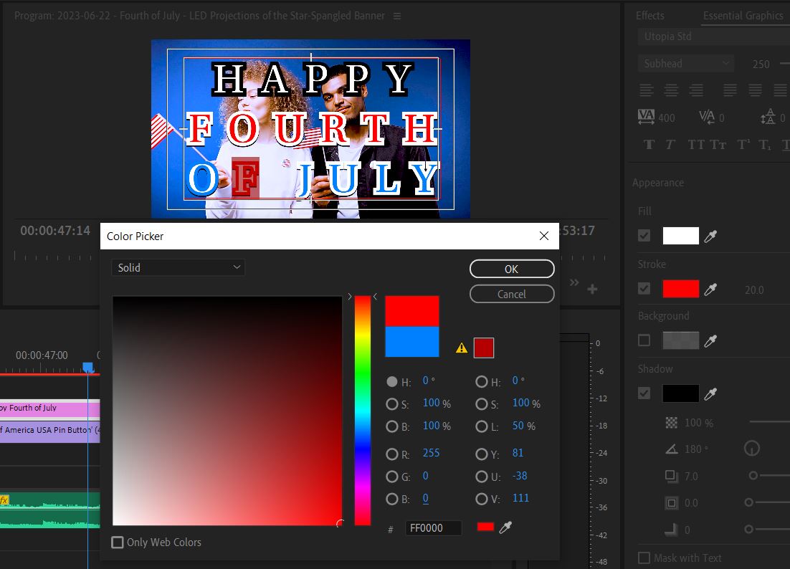Switch to the Essential Graphics tab

click(x=743, y=16)
